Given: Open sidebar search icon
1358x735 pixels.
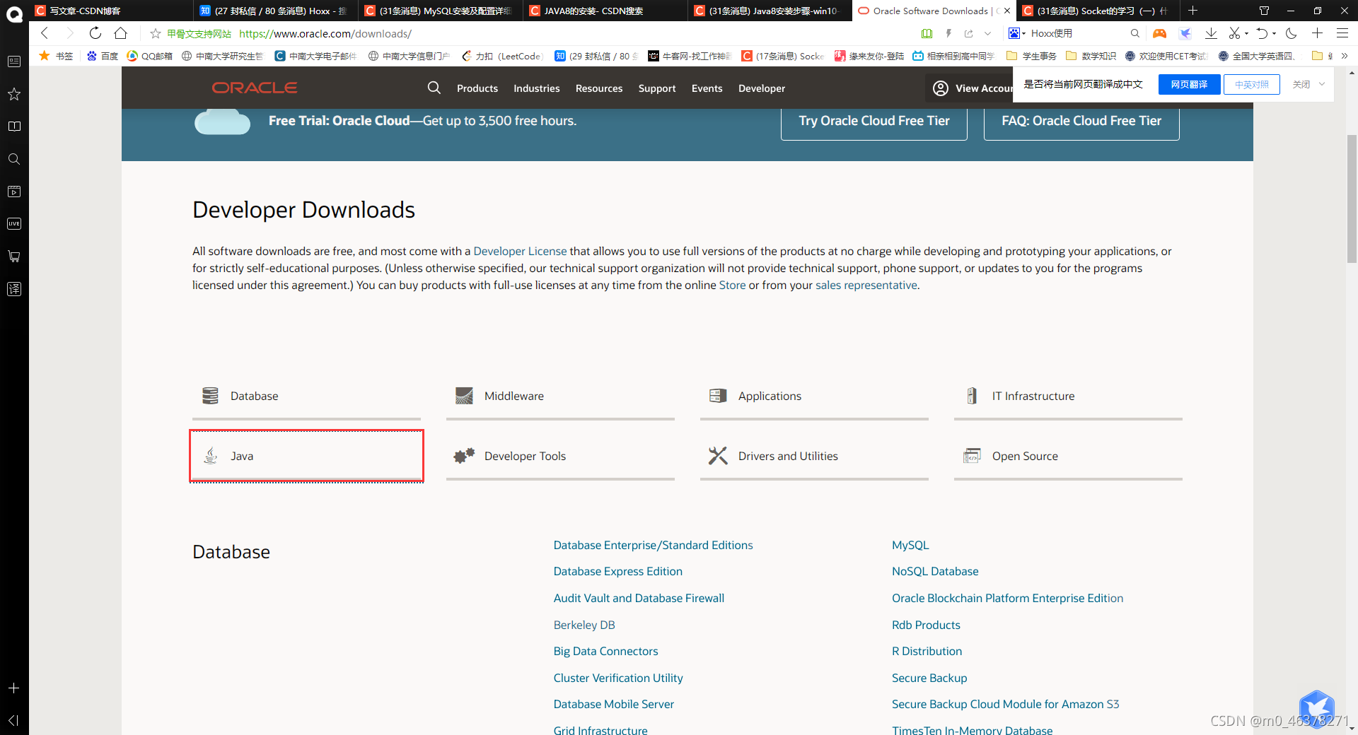Looking at the screenshot, I should tap(14, 159).
